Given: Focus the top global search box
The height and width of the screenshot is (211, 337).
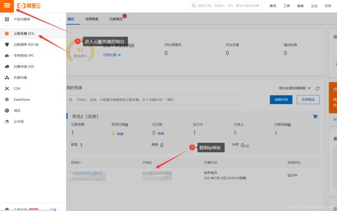Looking at the screenshot, I should point(226,6).
